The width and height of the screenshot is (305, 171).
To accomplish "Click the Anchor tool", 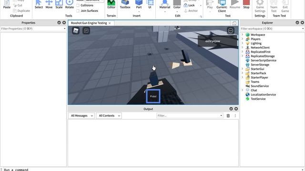I will (x=191, y=10).
